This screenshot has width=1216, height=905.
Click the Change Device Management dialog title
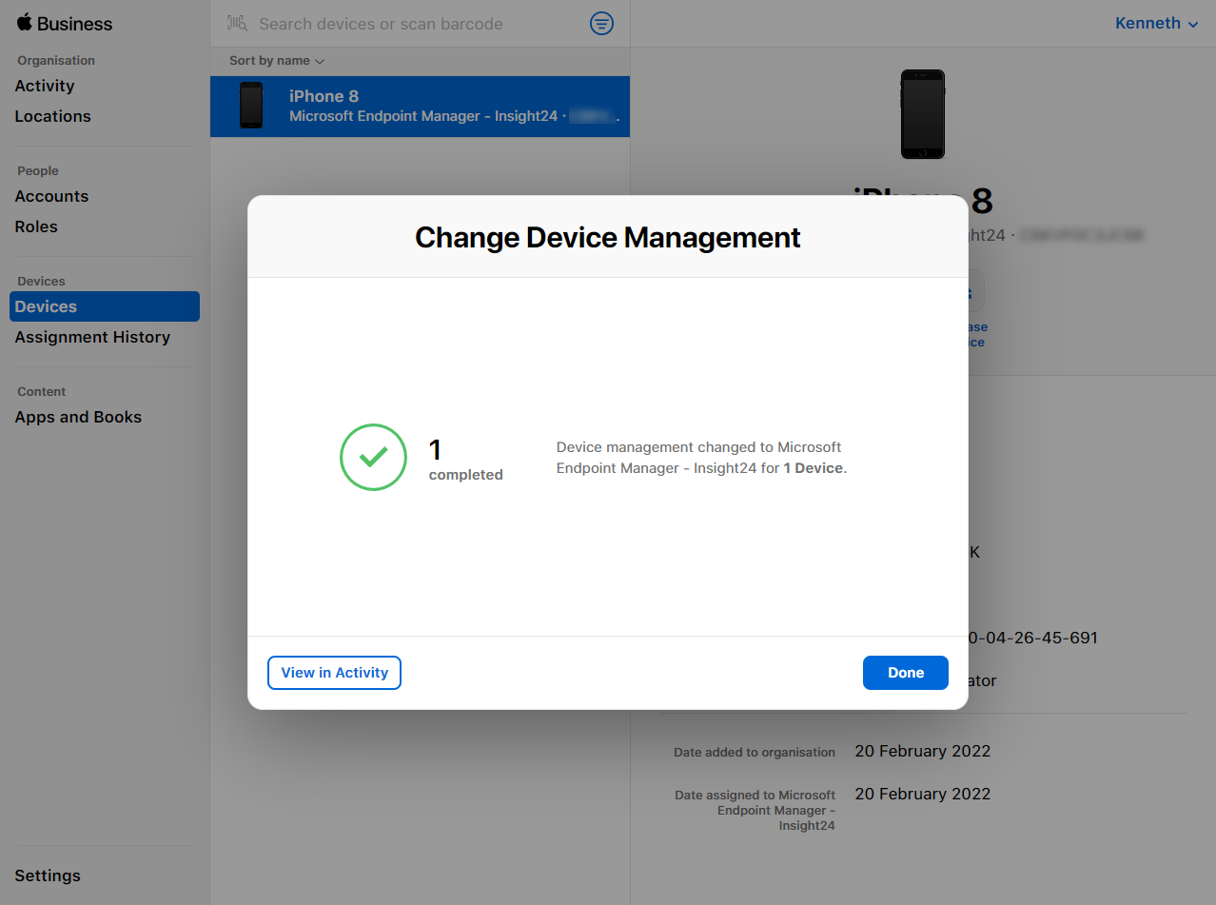click(x=608, y=237)
